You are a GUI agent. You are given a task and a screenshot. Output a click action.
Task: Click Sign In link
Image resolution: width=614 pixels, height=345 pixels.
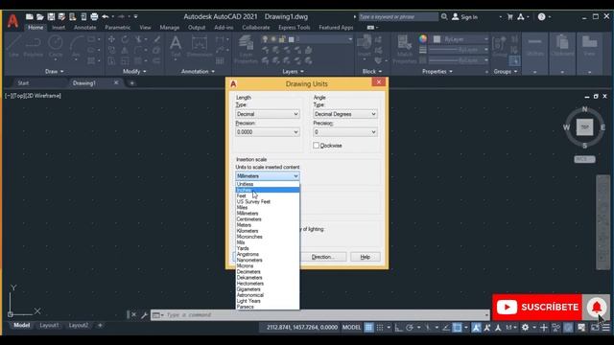point(464,17)
